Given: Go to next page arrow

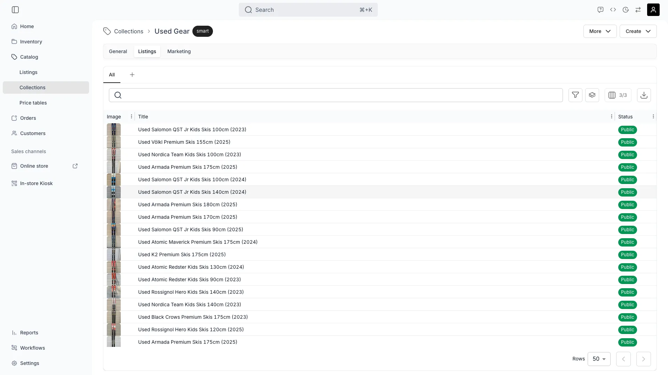Looking at the screenshot, I should point(643,359).
